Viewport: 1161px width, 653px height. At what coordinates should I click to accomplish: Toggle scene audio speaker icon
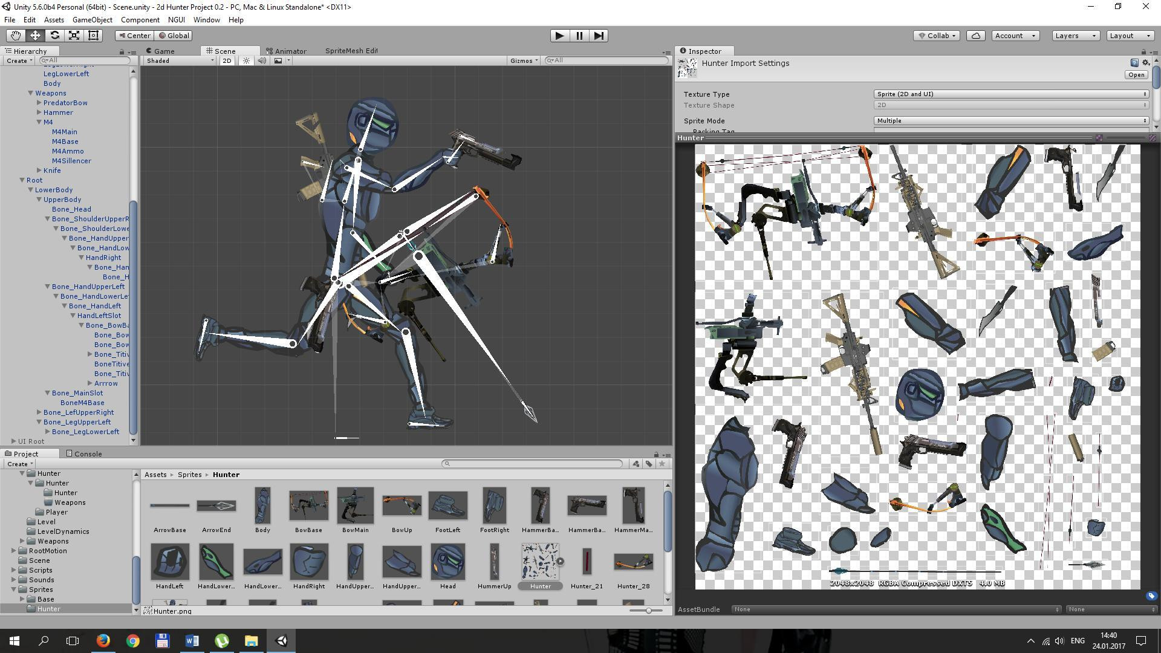coord(262,60)
